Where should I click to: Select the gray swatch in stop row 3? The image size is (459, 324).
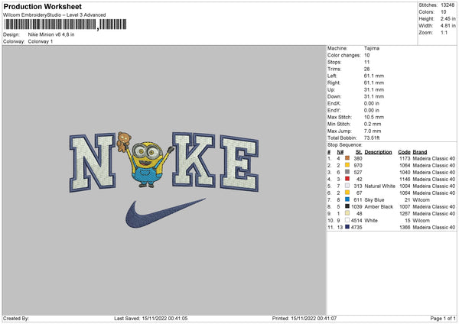(347, 172)
